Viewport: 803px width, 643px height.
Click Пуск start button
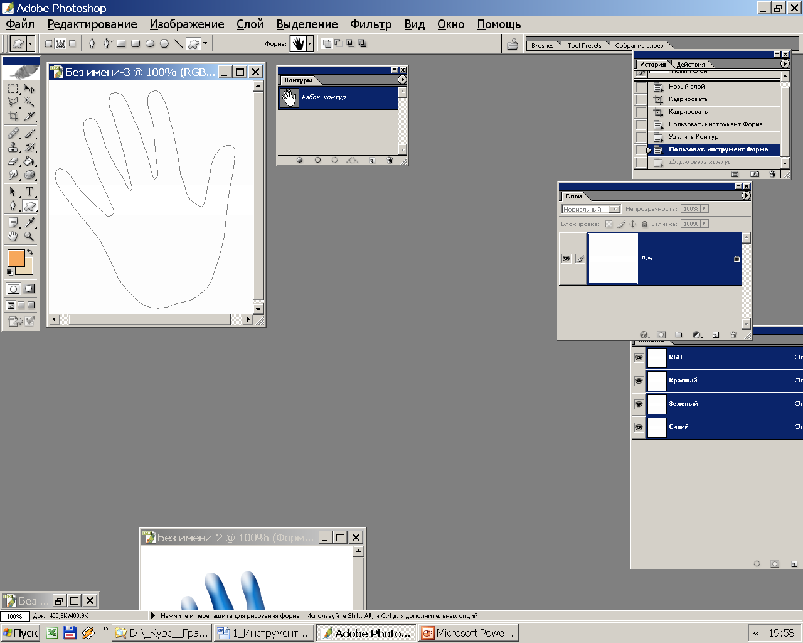point(21,633)
